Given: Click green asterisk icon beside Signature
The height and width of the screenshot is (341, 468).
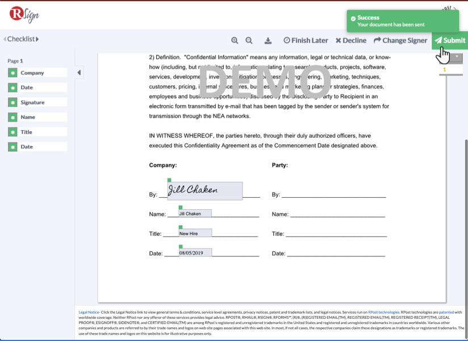Looking at the screenshot, I should pyautogui.click(x=12, y=102).
